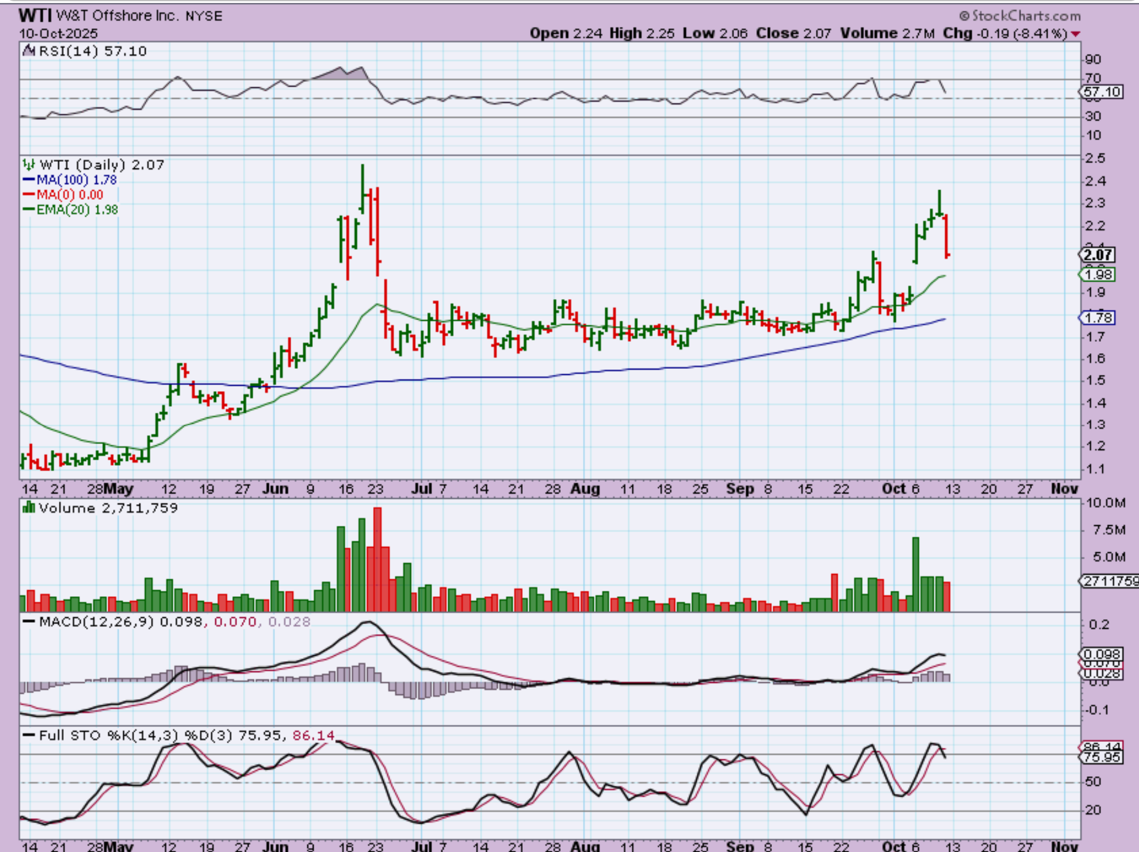Click the 0.098 MACD value tag

point(1101,654)
